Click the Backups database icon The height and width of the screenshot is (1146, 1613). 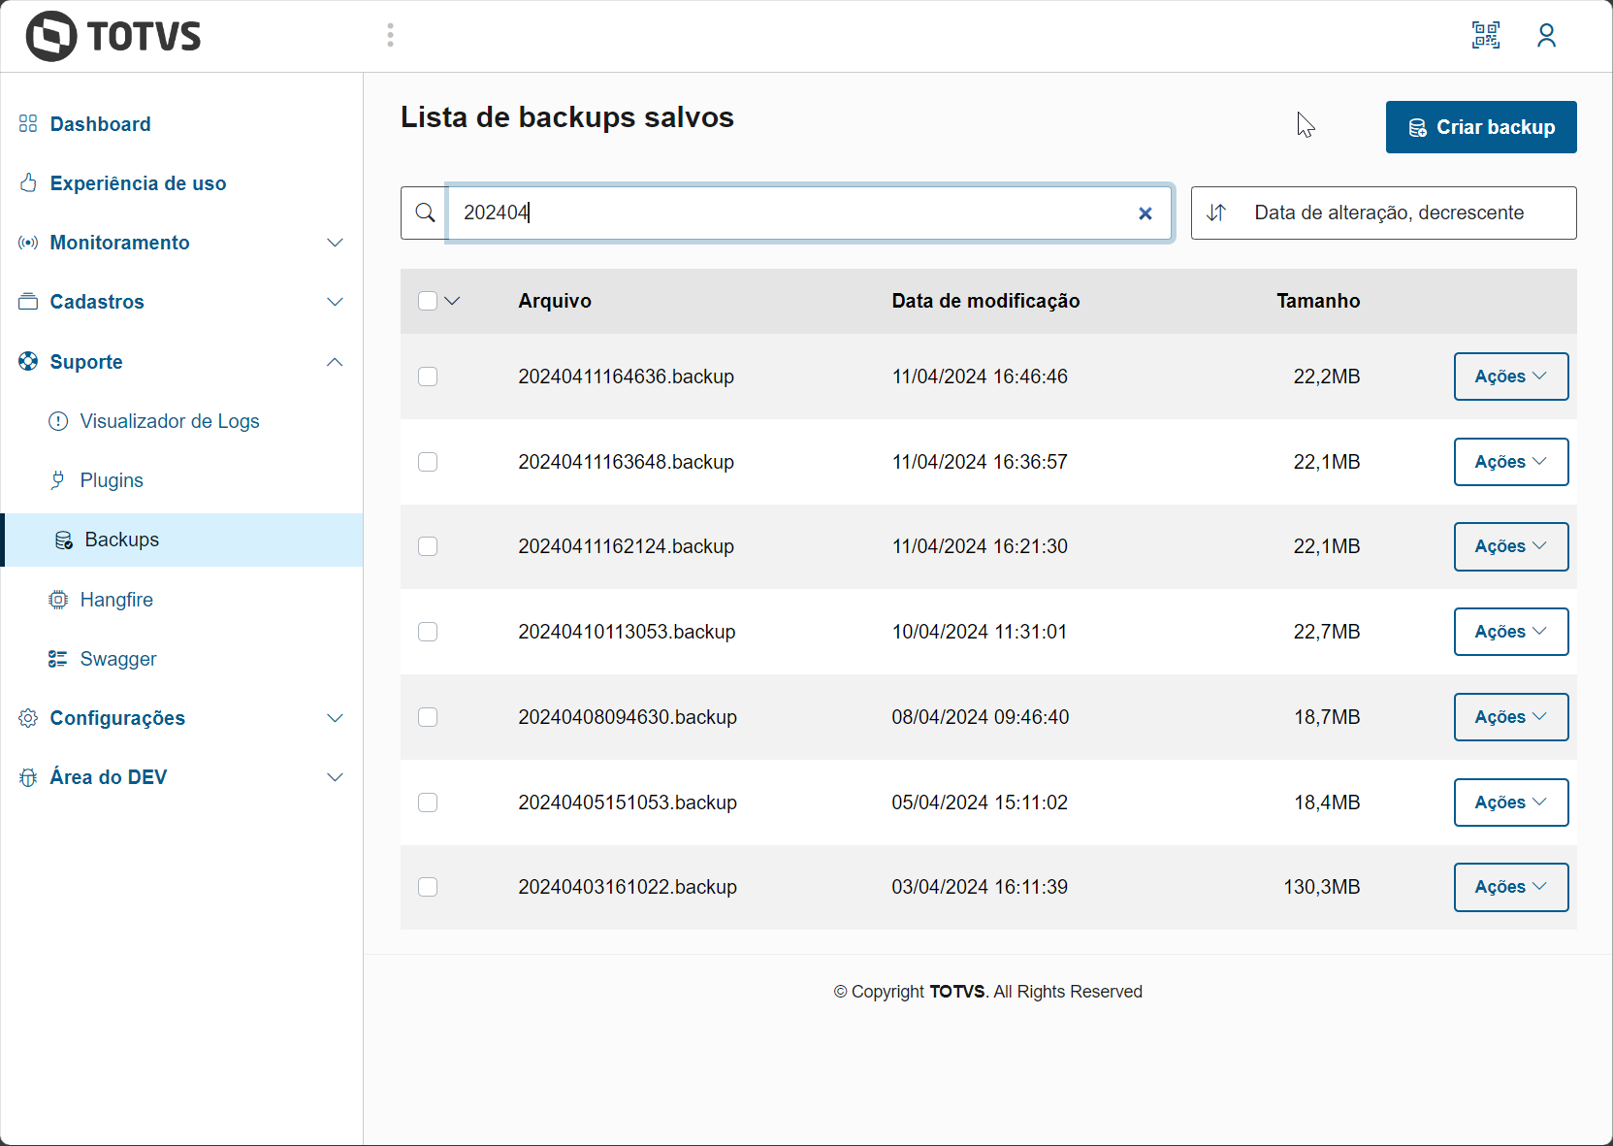[x=64, y=540]
